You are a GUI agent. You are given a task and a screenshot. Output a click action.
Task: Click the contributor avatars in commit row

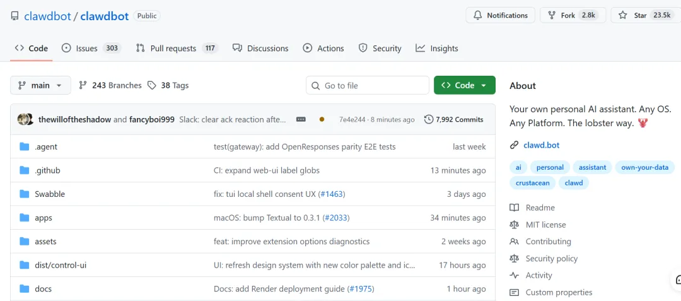(x=25, y=119)
